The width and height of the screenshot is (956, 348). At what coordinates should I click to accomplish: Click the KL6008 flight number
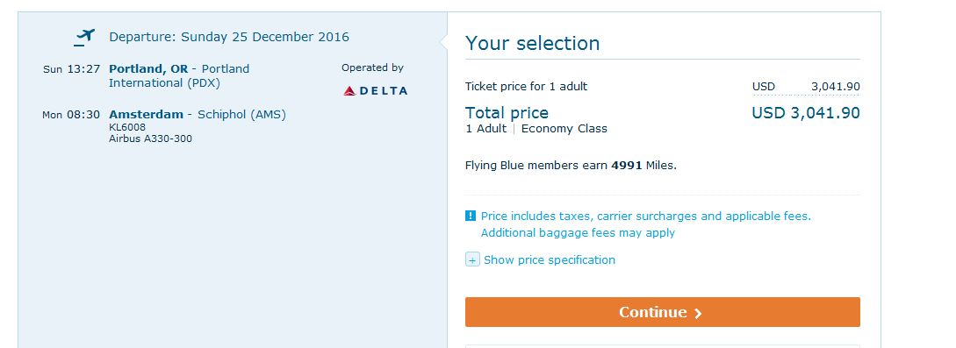point(127,127)
